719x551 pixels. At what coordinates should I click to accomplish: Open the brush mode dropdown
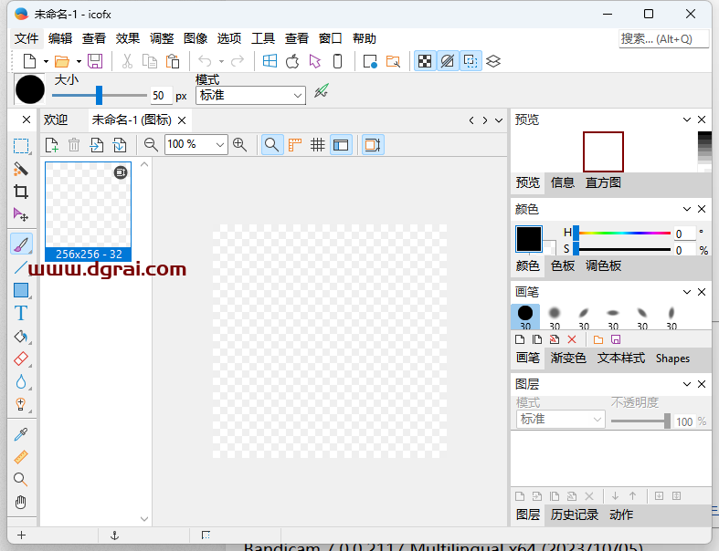point(251,95)
